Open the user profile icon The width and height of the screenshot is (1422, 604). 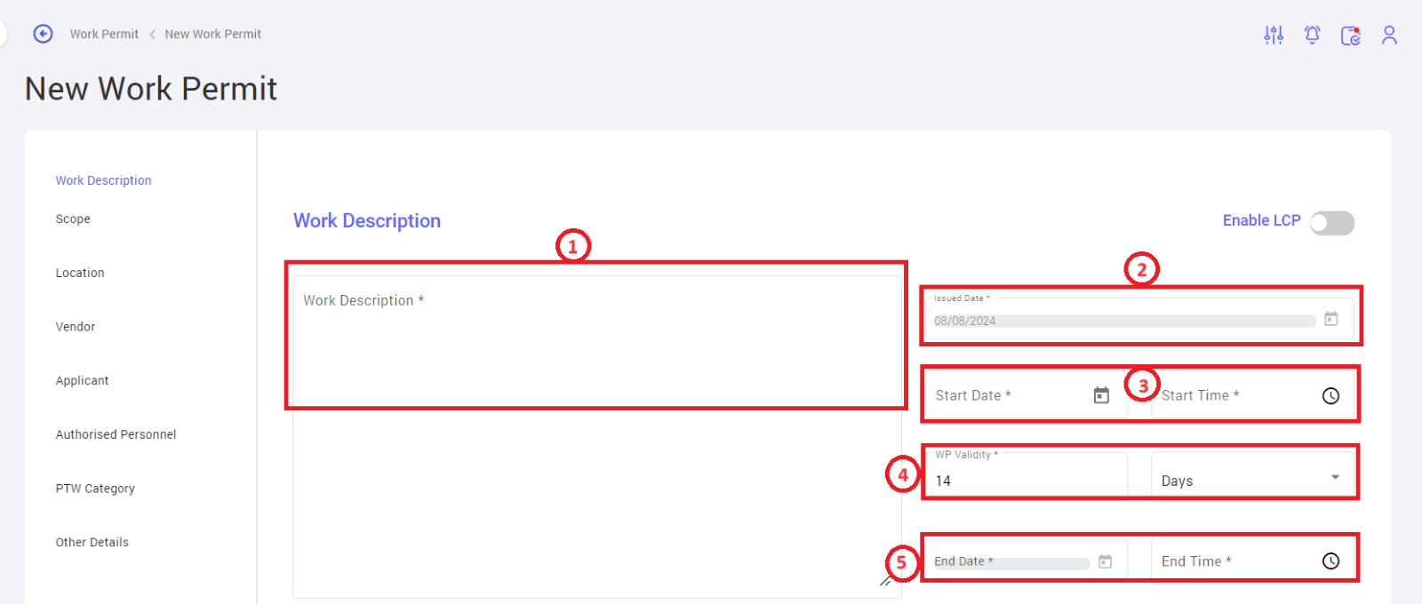pos(1389,35)
